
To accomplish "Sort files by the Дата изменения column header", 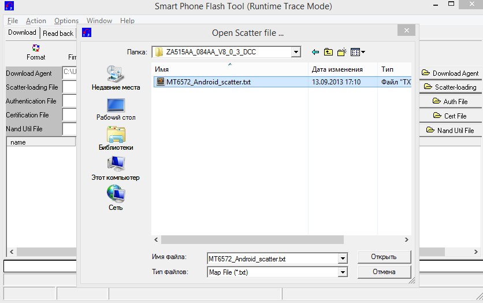I will click(x=343, y=69).
